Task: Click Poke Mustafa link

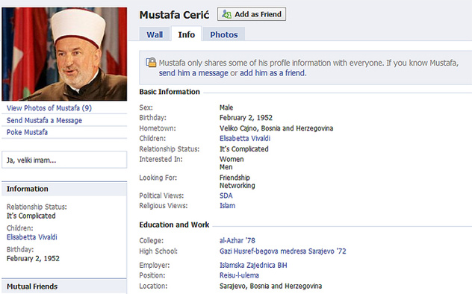Action: [27, 132]
